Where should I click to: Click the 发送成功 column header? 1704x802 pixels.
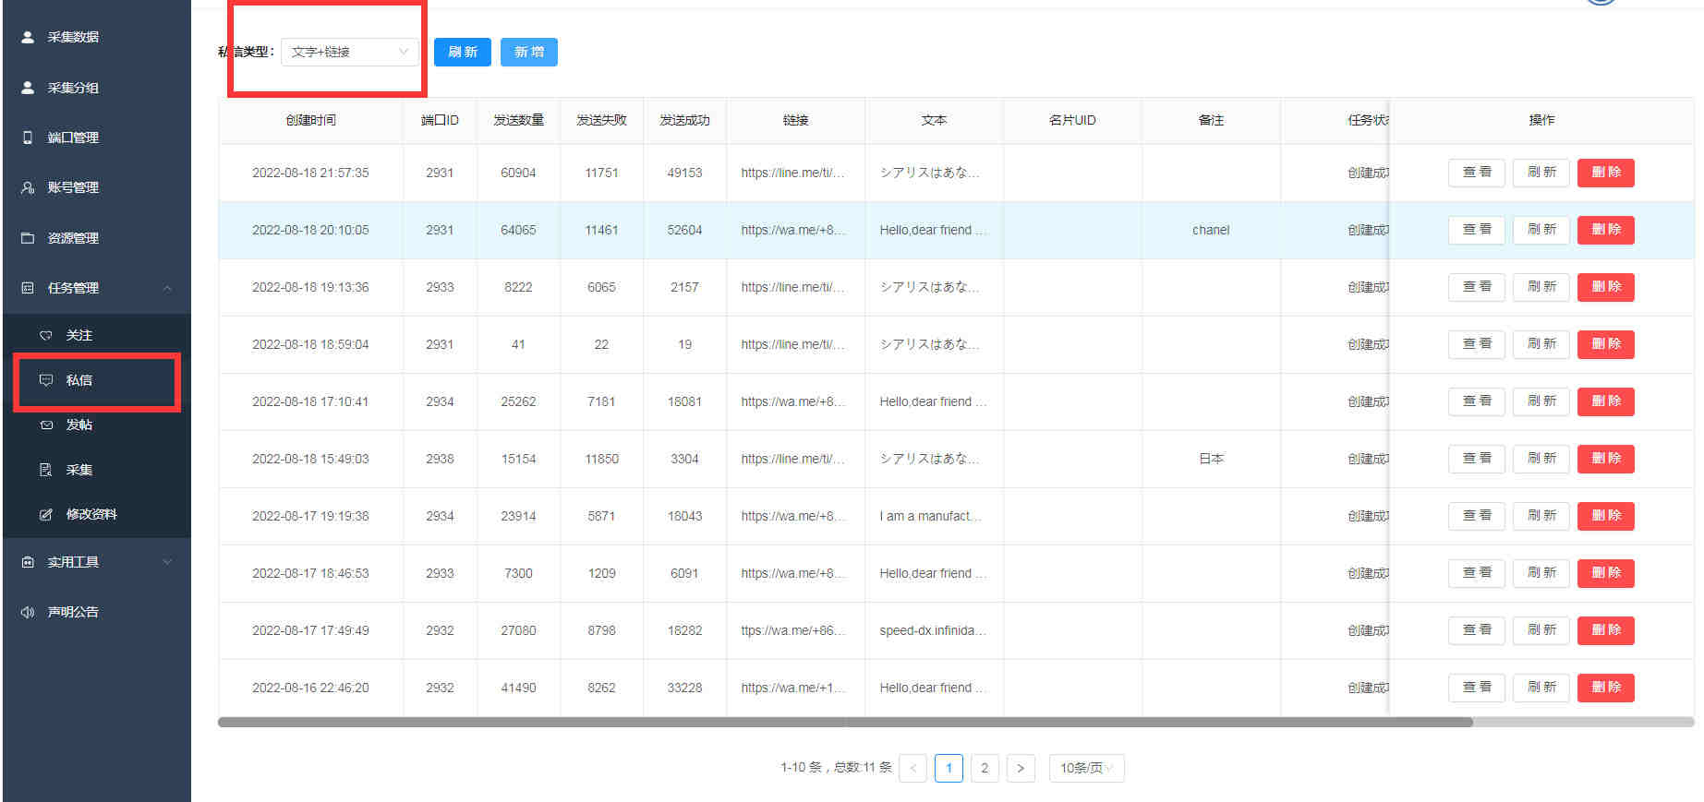coord(684,120)
